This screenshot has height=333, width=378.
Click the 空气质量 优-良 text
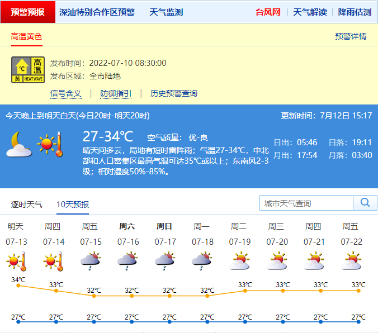point(177,137)
